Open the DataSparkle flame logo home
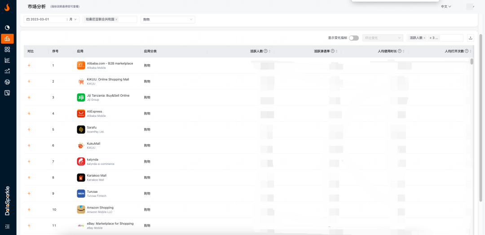This screenshot has width=485, height=235. tap(7, 8)
